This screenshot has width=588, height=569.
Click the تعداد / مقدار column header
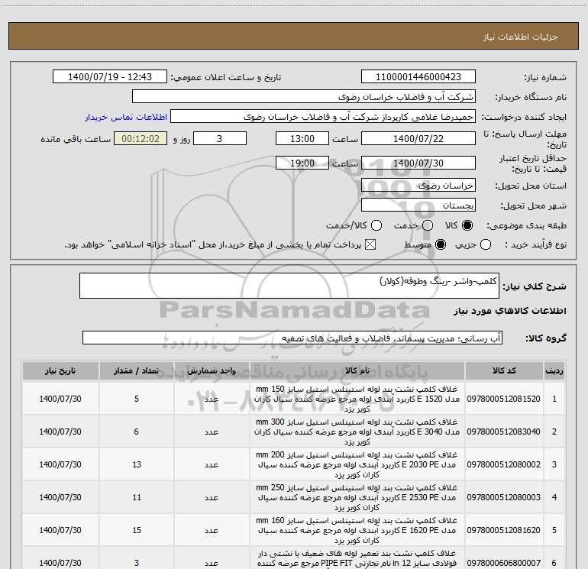[137, 371]
